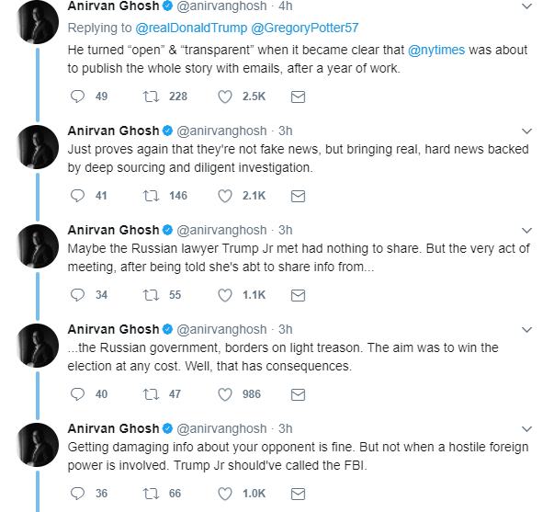Follow the @nytimes mention link

tap(436, 51)
